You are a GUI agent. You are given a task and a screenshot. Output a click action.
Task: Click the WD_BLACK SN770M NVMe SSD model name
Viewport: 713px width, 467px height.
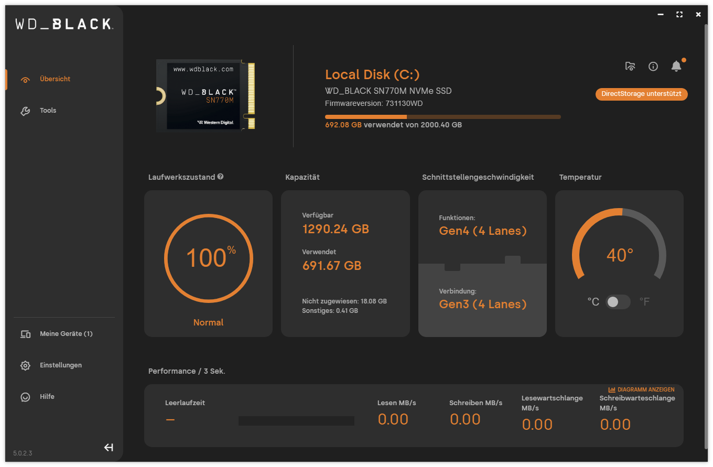[x=388, y=91]
